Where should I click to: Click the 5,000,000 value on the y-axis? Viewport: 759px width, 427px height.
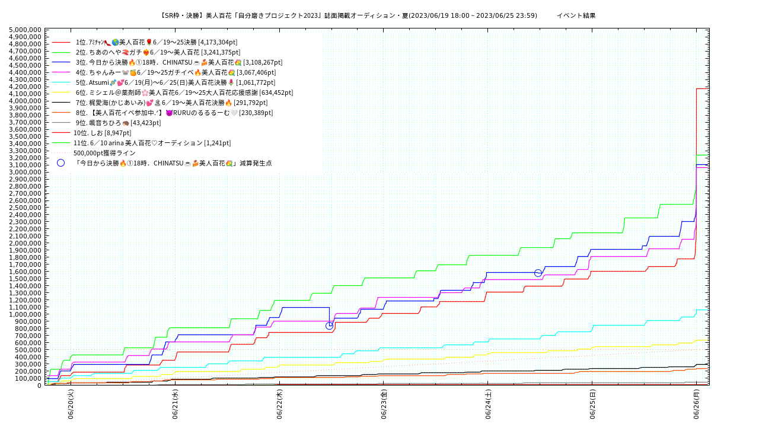25,30
